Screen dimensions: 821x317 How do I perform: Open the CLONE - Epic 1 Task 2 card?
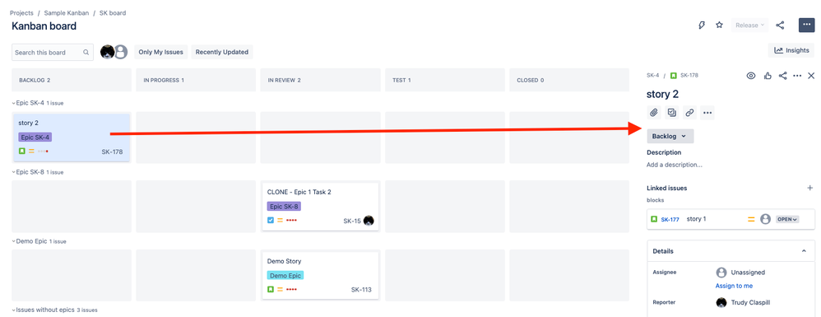(321, 206)
